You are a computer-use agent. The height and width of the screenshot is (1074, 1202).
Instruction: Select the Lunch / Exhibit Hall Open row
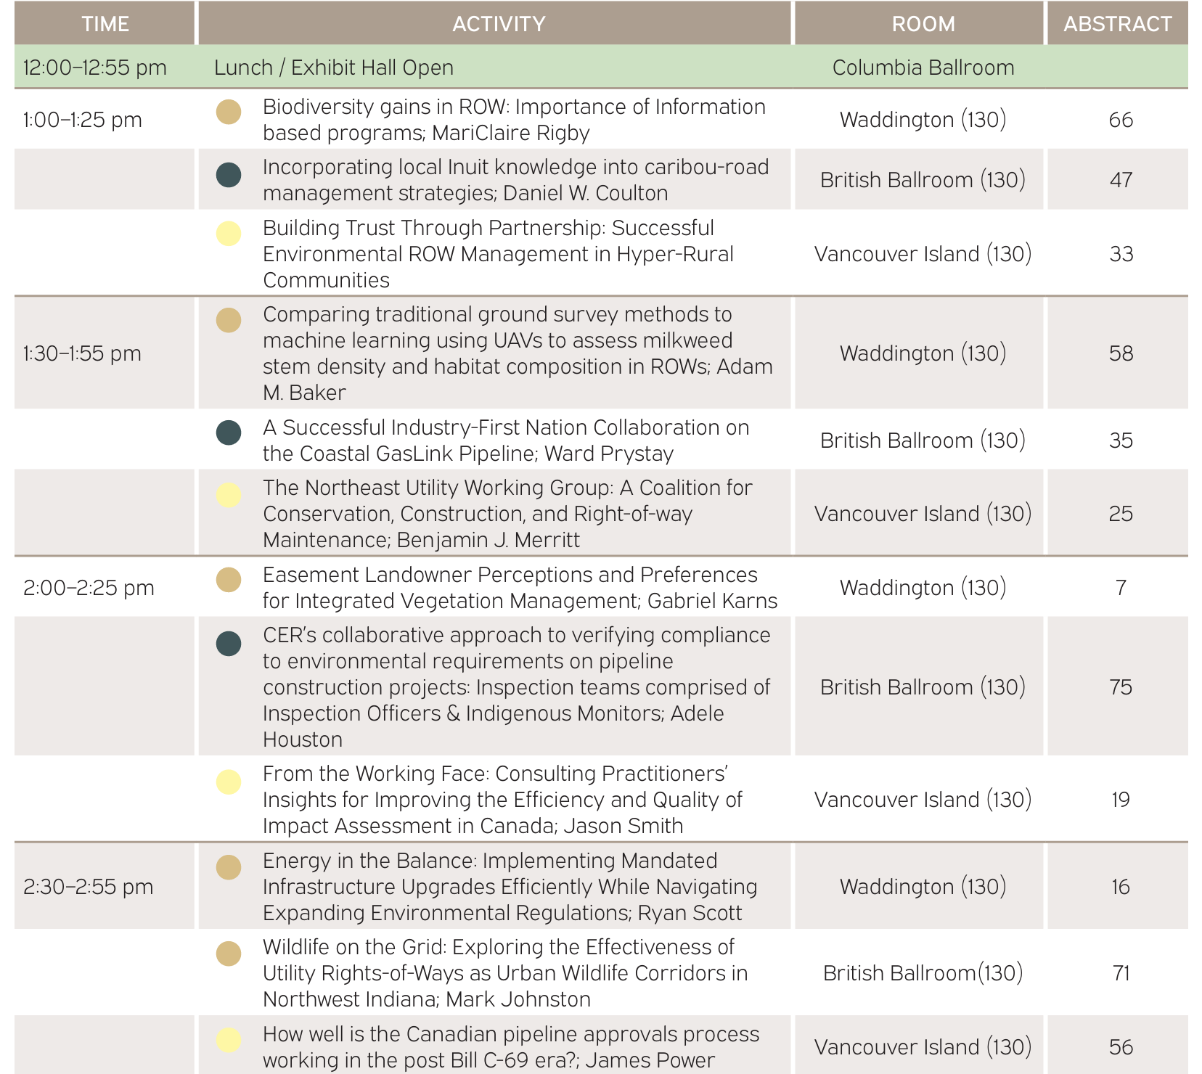pos(334,67)
